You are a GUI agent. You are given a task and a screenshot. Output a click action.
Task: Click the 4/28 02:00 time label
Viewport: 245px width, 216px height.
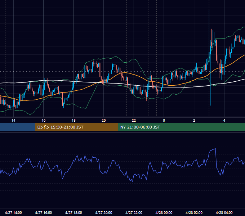[x=194, y=212]
